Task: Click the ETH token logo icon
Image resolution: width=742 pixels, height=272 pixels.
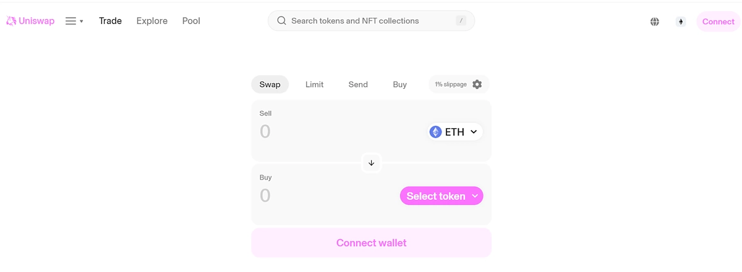Action: (436, 132)
